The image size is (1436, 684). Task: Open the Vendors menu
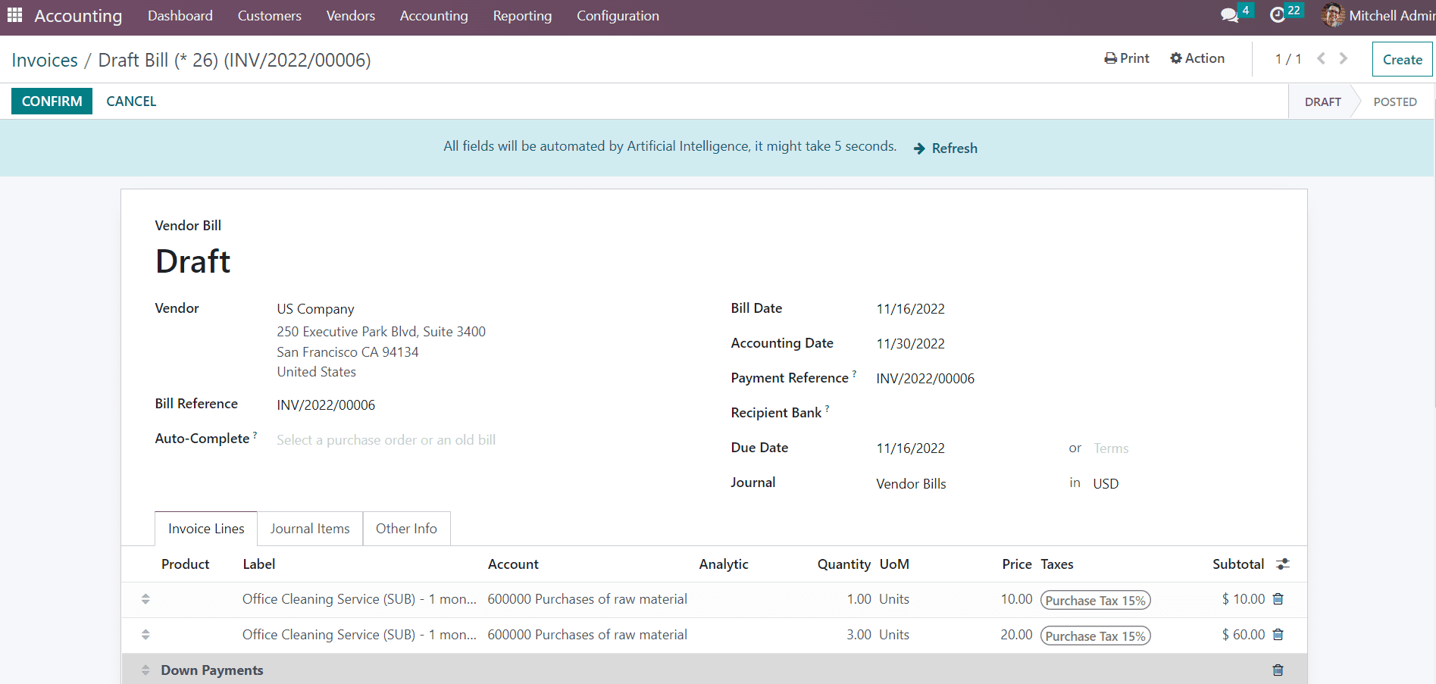[350, 16]
